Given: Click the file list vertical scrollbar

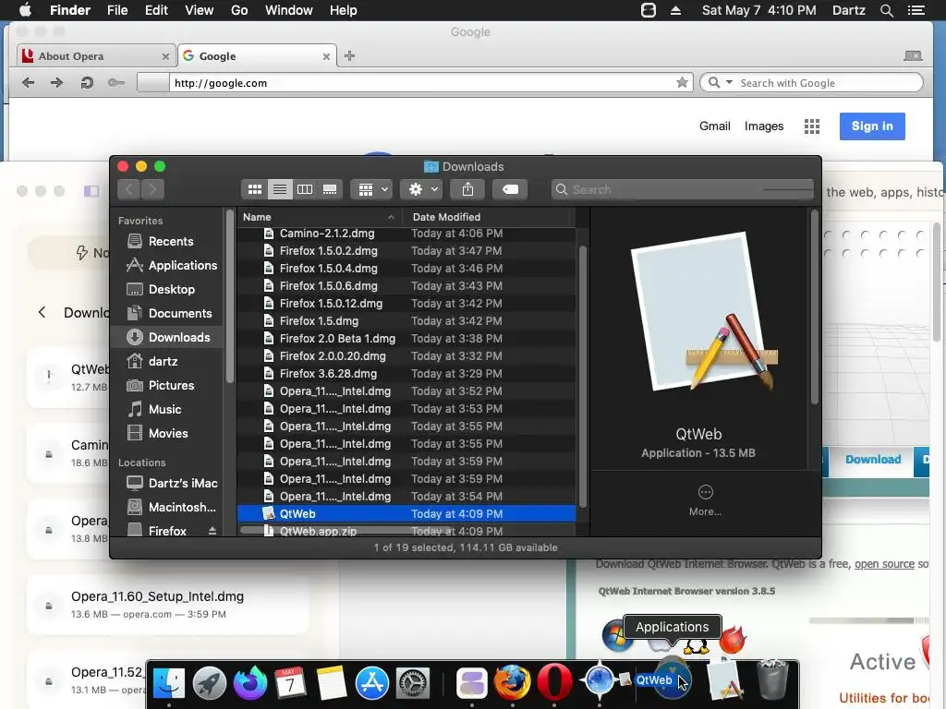Looking at the screenshot, I should 582,377.
